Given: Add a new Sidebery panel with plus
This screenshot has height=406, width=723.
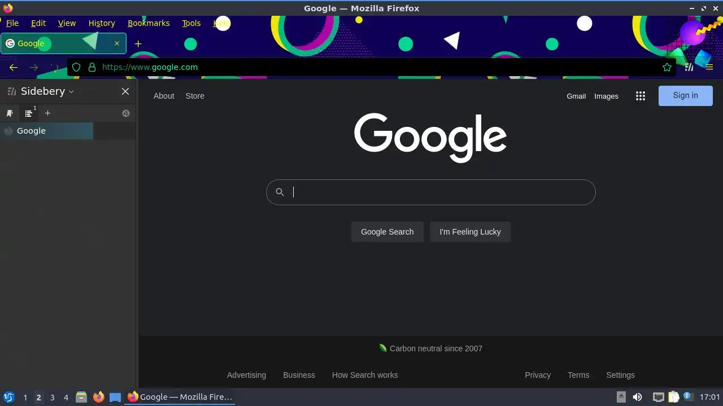Looking at the screenshot, I should (47, 113).
